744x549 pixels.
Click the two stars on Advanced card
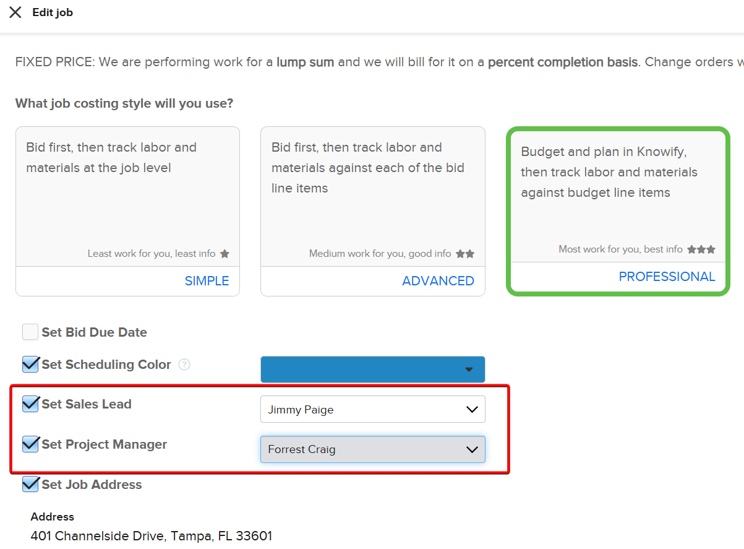[x=465, y=254]
